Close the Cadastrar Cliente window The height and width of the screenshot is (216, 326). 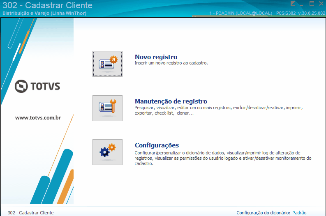321,4
